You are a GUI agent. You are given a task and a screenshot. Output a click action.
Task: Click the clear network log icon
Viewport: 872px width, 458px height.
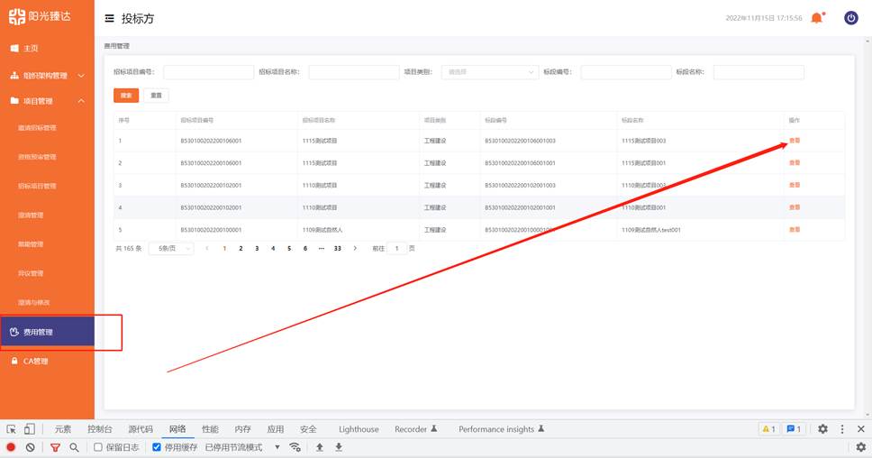tap(31, 447)
